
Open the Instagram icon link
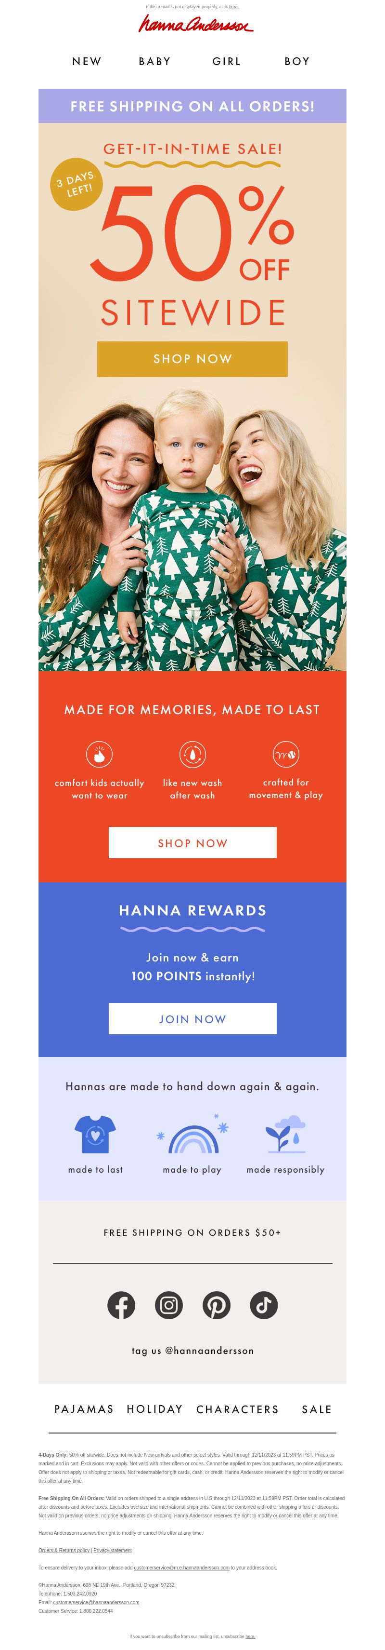click(x=169, y=1305)
